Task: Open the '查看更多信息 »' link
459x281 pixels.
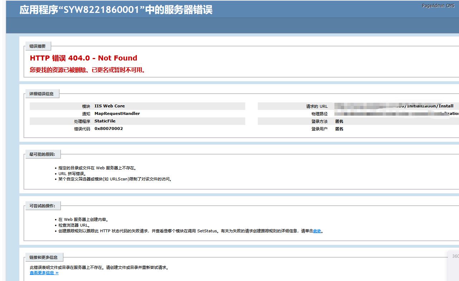Action: tap(44, 273)
